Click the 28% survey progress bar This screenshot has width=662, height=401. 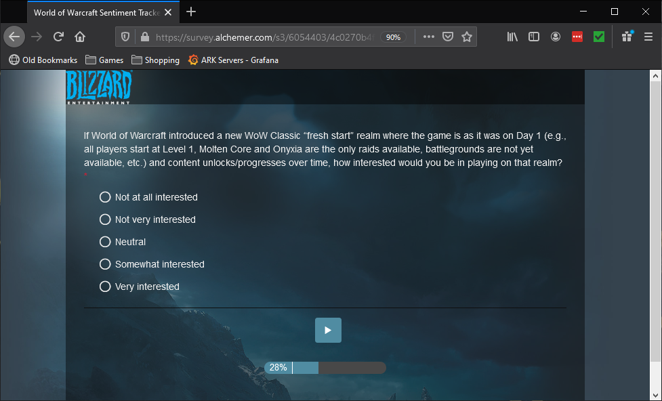(325, 368)
